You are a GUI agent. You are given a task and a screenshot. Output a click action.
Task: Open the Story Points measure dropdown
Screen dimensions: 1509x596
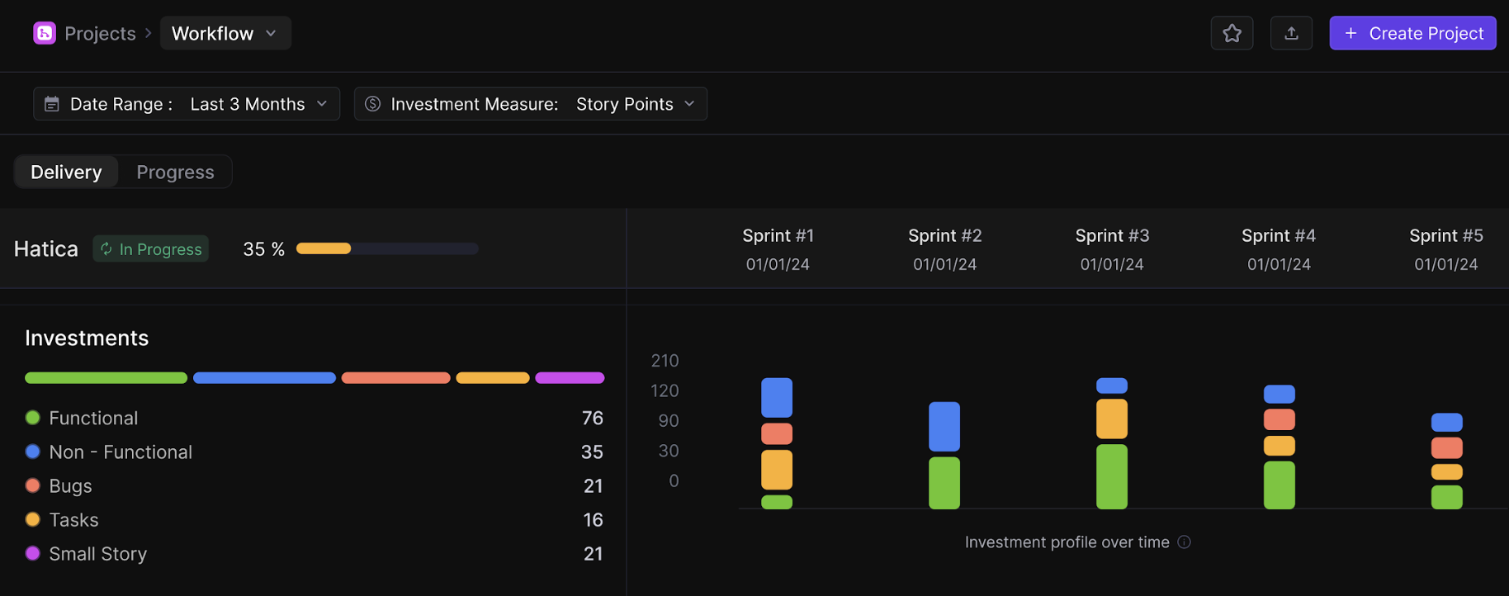pos(635,104)
